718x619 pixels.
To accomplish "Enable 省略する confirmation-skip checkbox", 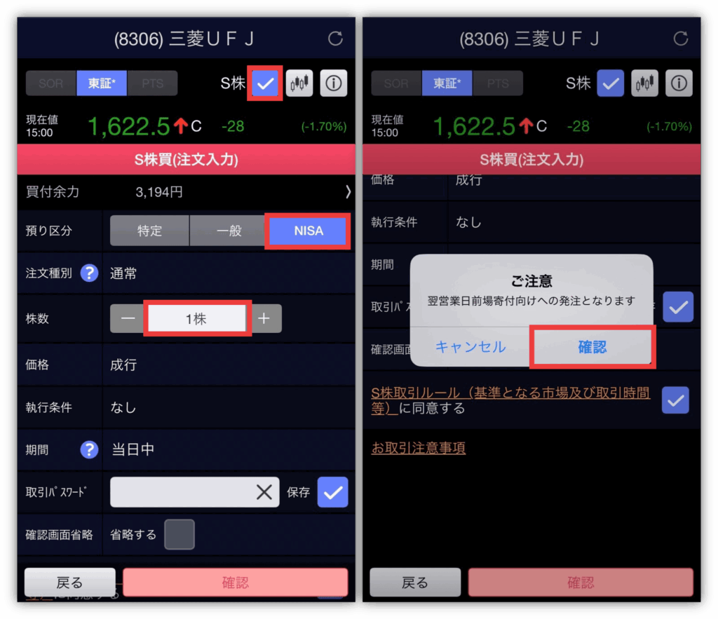I will pyautogui.click(x=179, y=534).
